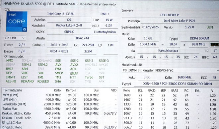Select the Ring/LLC Max row
The width and height of the screenshot is (219, 129).
click(x=60, y=123)
